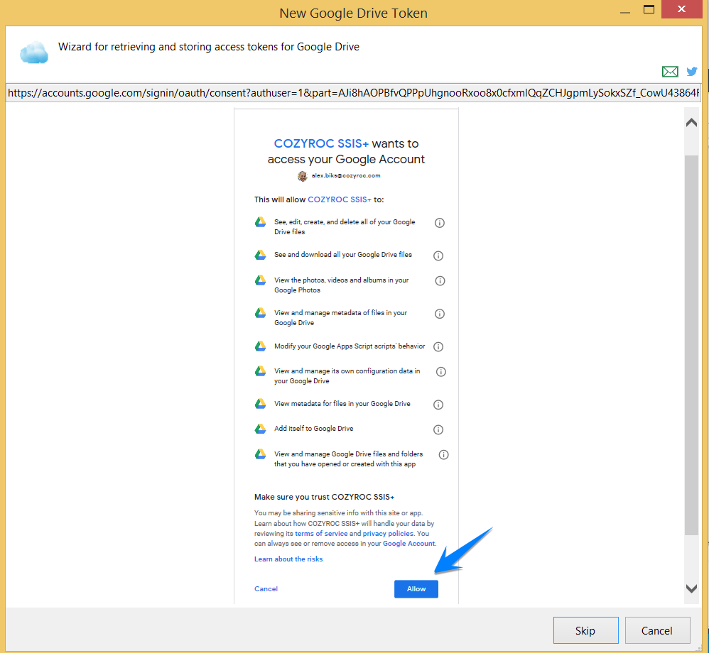Open info for 'See, edit, create, and delete' permission
This screenshot has width=709, height=653.
point(440,223)
